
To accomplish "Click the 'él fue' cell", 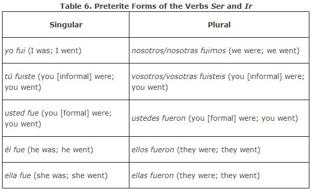I will coord(66,150).
